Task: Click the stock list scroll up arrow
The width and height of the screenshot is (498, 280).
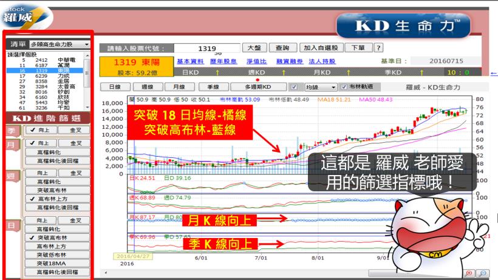Action: (x=87, y=55)
